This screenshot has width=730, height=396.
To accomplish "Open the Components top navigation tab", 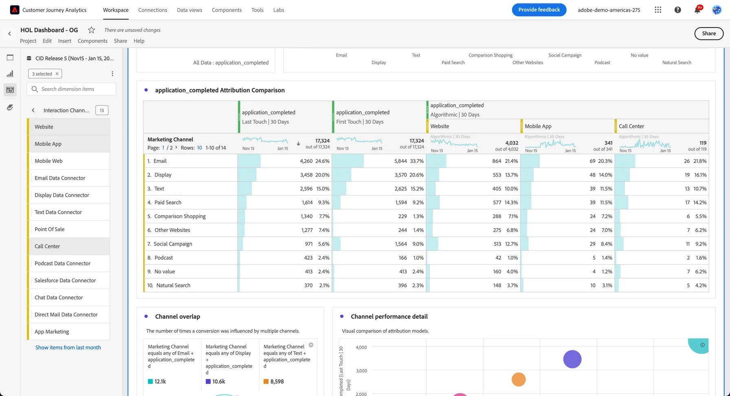I will click(226, 10).
